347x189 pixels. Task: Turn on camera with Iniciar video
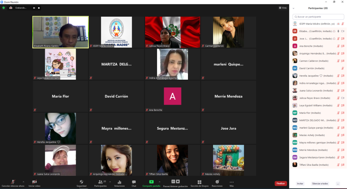coord(34,182)
